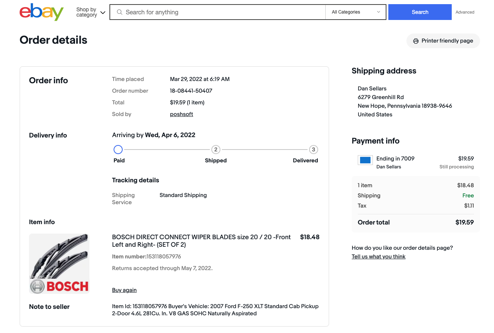
Task: Open seller poshsoft profile link
Action: [182, 114]
